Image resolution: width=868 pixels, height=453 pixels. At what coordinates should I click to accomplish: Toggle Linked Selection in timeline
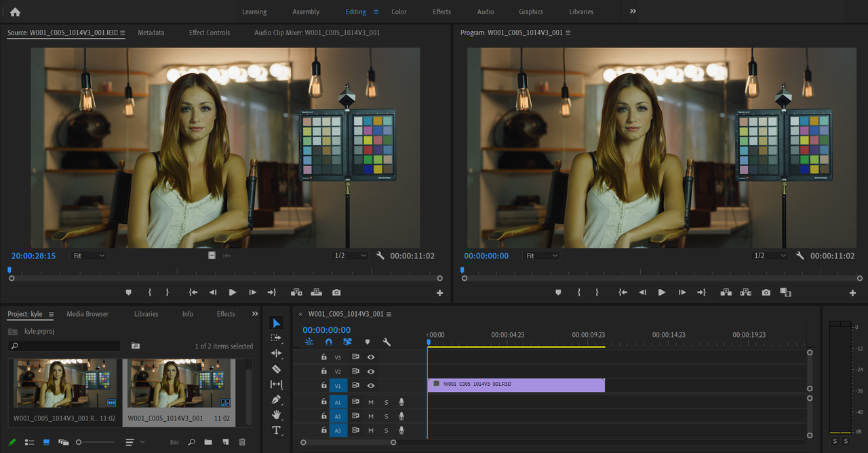pos(348,342)
